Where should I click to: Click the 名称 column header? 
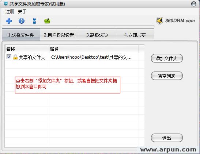coord(27,49)
